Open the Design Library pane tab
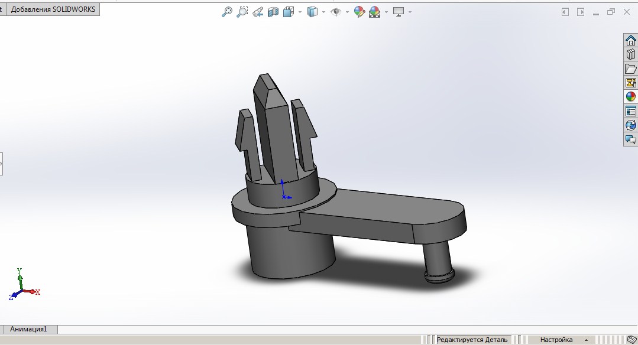Image resolution: width=638 pixels, height=345 pixels. pyautogui.click(x=631, y=54)
